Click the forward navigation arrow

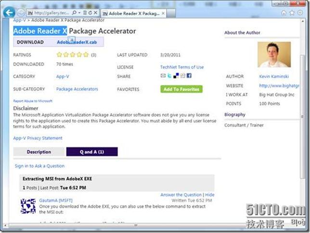pyautogui.click(x=21, y=13)
